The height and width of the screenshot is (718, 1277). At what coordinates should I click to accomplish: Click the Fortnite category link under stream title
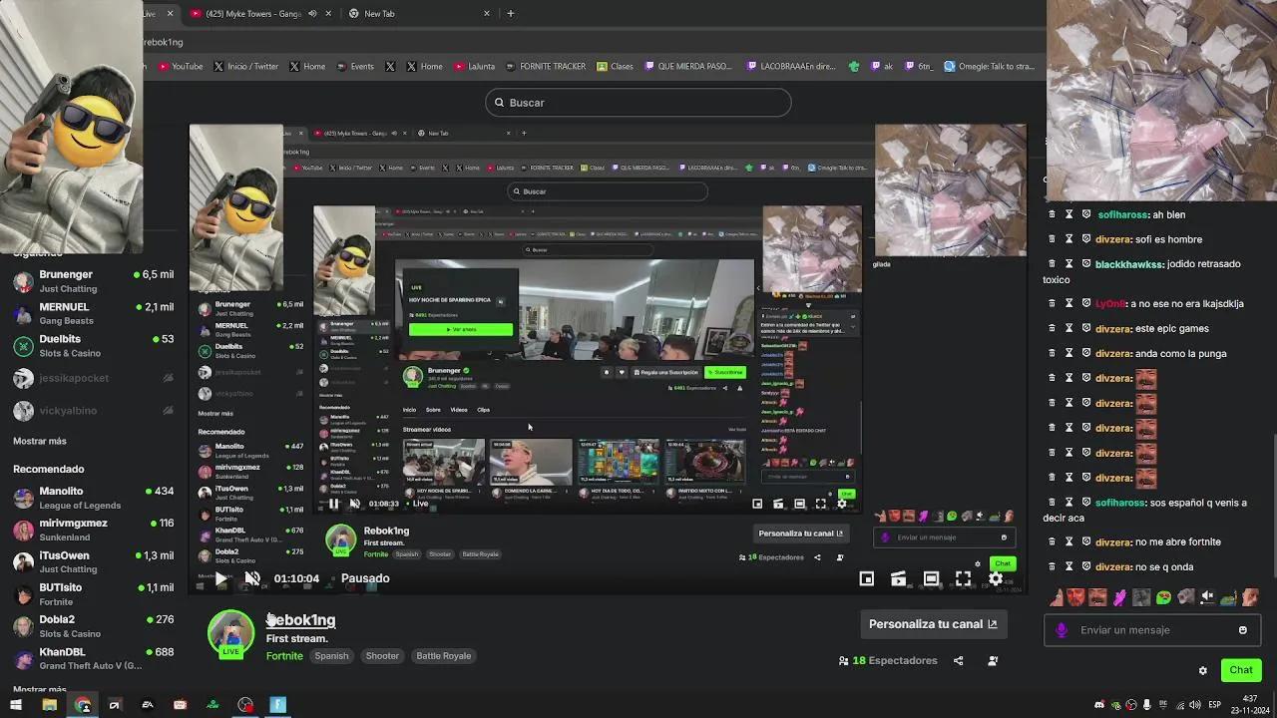pos(284,656)
